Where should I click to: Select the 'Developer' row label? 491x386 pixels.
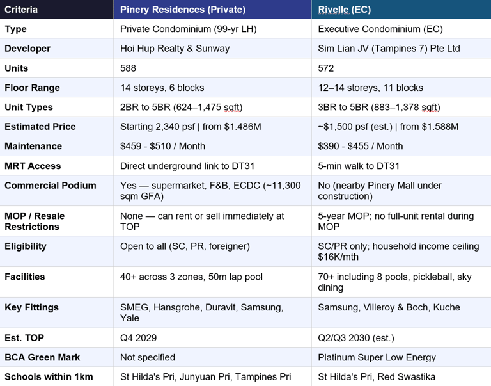click(x=57, y=48)
